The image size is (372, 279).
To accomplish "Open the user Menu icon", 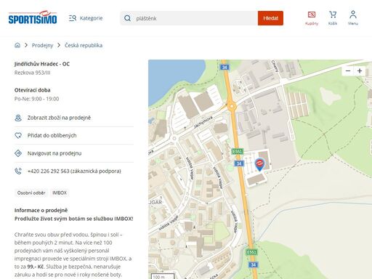I will [x=353, y=18].
